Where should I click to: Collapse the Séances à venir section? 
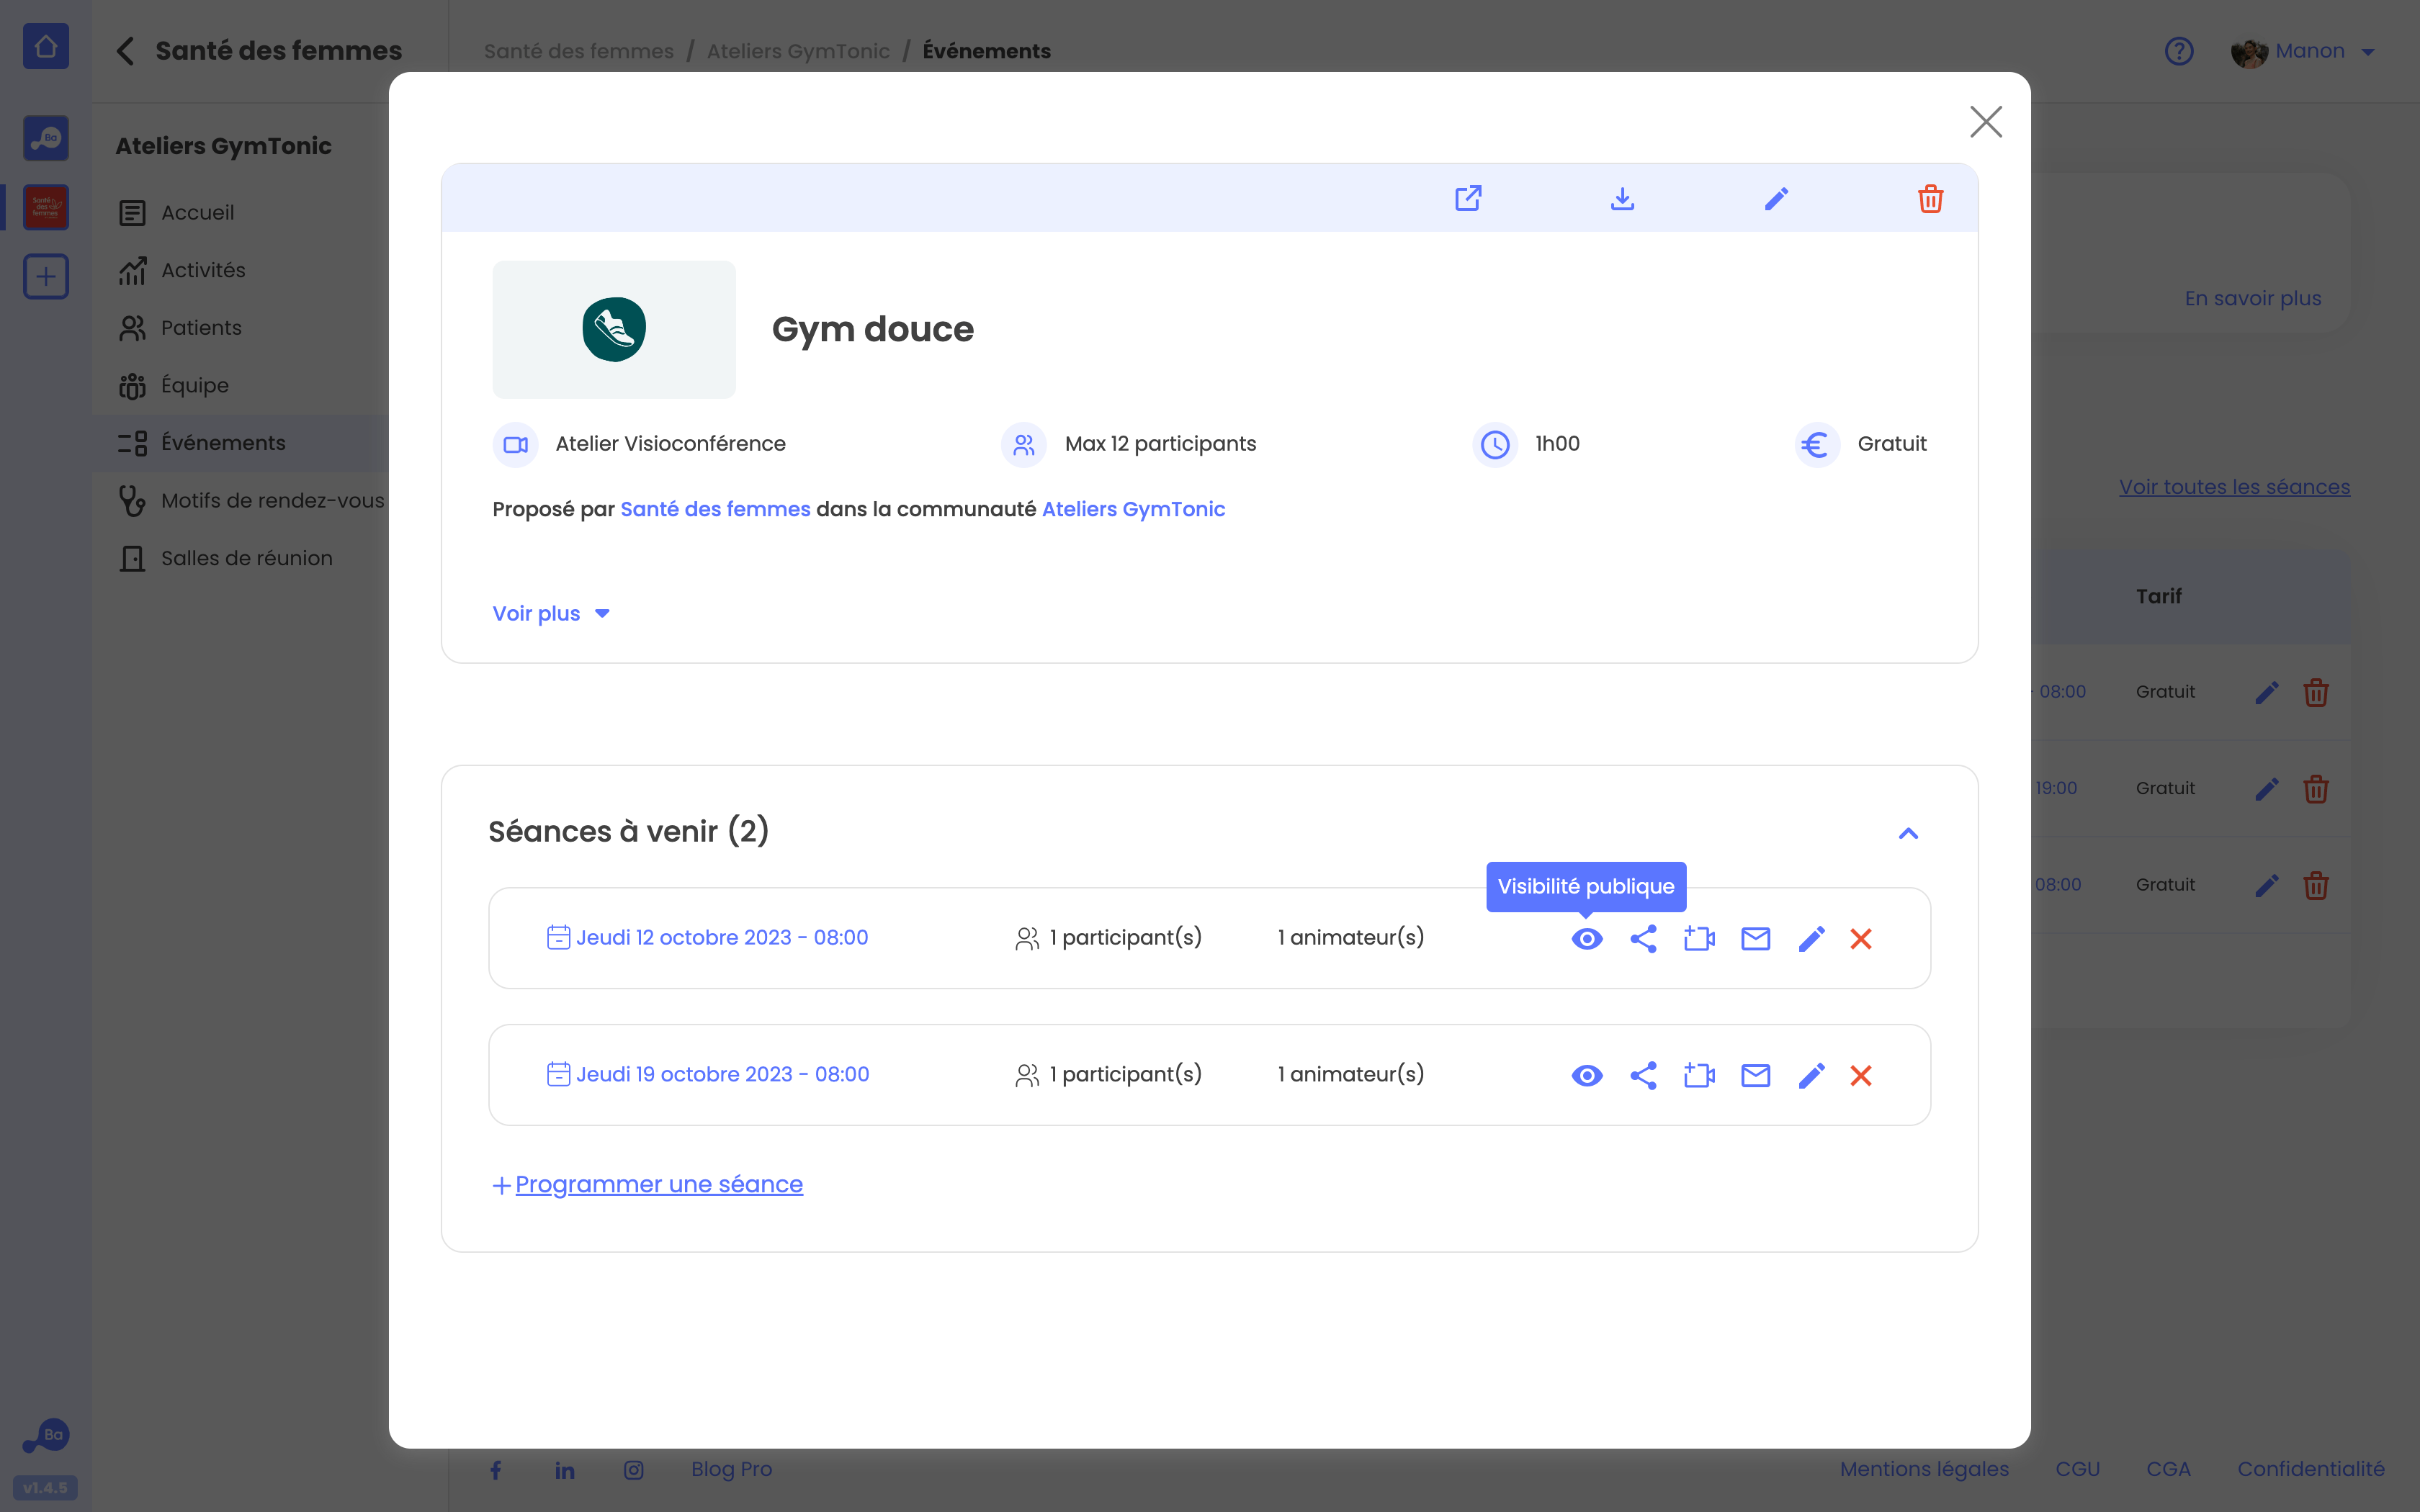pos(1908,833)
